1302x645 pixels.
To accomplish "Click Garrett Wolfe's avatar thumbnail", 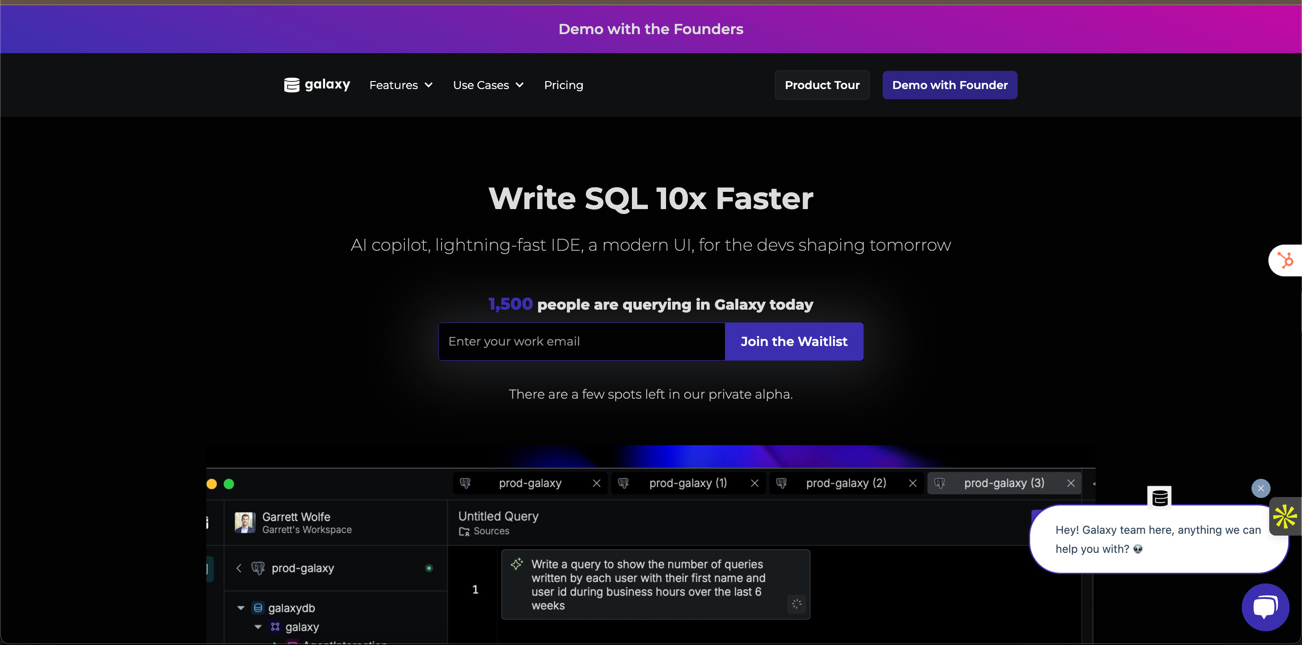I will (244, 523).
